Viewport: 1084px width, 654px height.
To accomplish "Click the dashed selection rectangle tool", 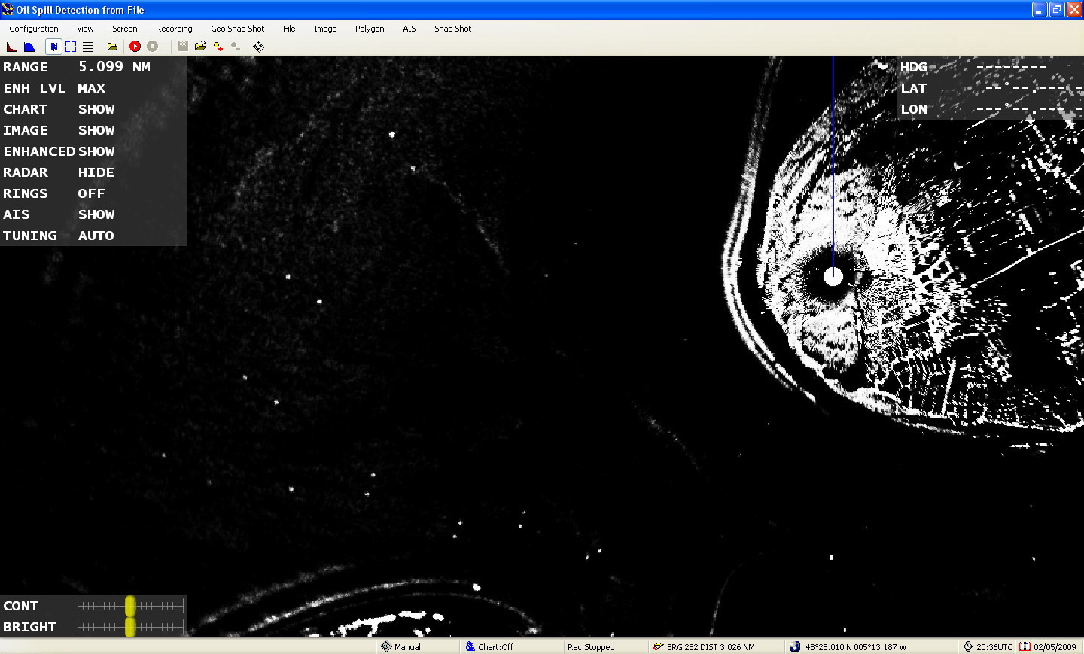I will 71,47.
